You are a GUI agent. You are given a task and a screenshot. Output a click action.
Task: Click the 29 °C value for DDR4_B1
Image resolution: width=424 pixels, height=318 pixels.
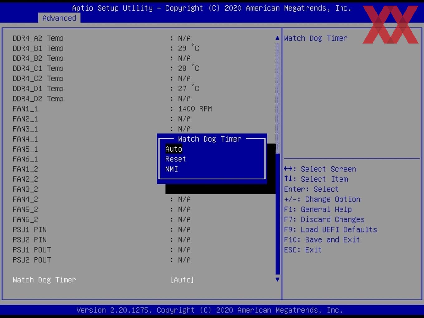click(x=189, y=48)
